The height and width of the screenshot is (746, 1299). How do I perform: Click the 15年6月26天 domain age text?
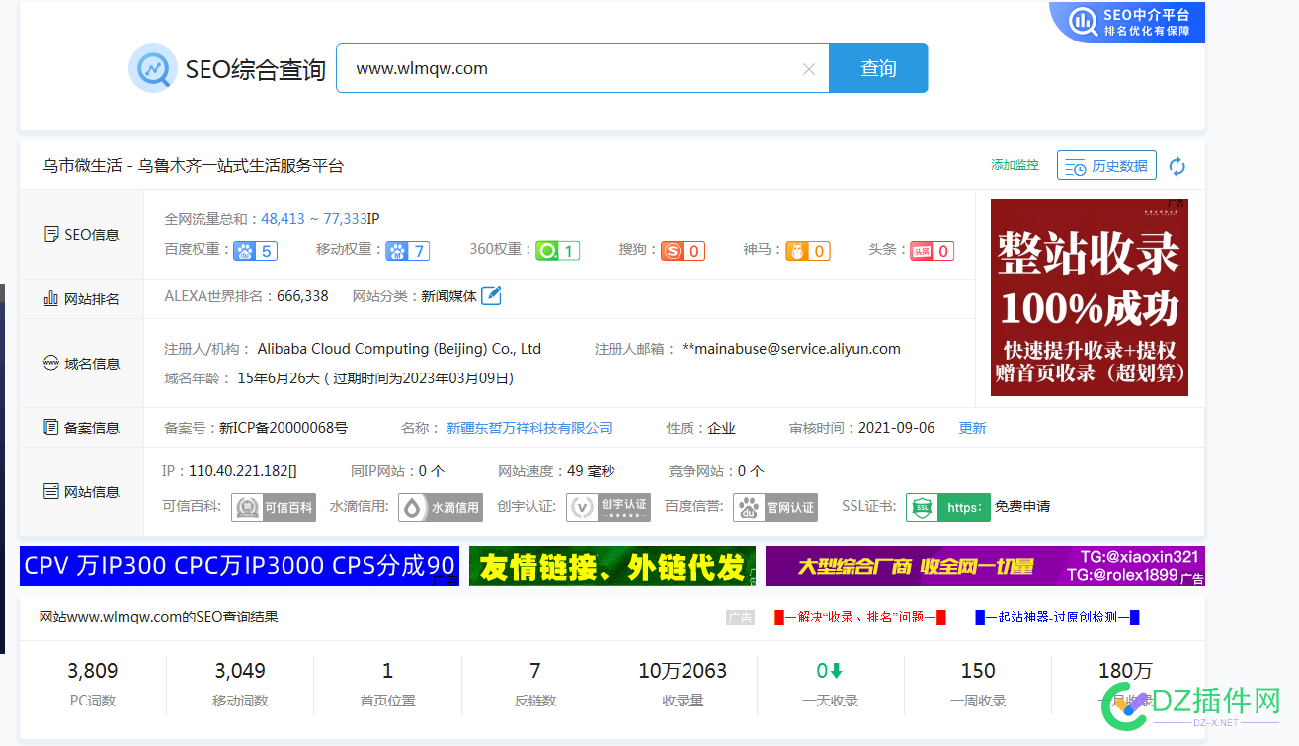(281, 378)
